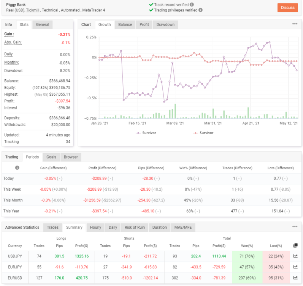This screenshot has height=286, width=303.
Task: Click the Piggy Bank system title
Action: [16, 5]
